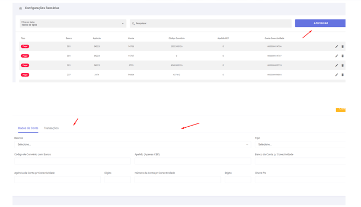Edit the row with conta 5735

pos(336,65)
